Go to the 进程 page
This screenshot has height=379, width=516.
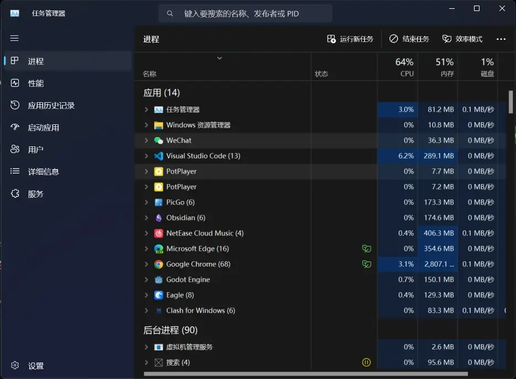[67, 61]
